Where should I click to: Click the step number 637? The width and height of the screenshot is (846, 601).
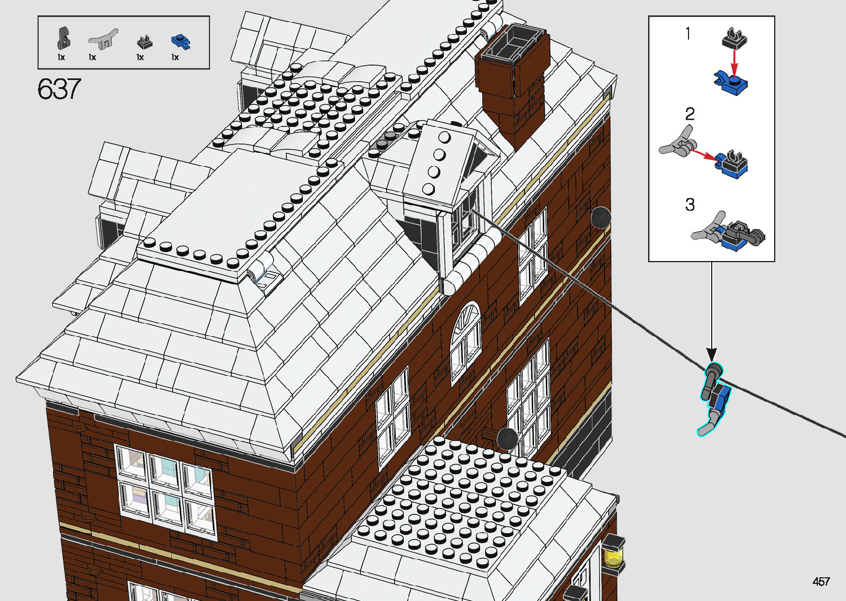59,89
